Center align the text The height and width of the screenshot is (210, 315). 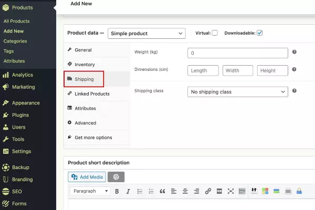coord(185,192)
